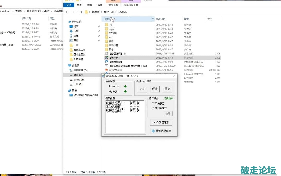Open the 文件 ribbon menu
281x176 pixels.
[69, 5]
